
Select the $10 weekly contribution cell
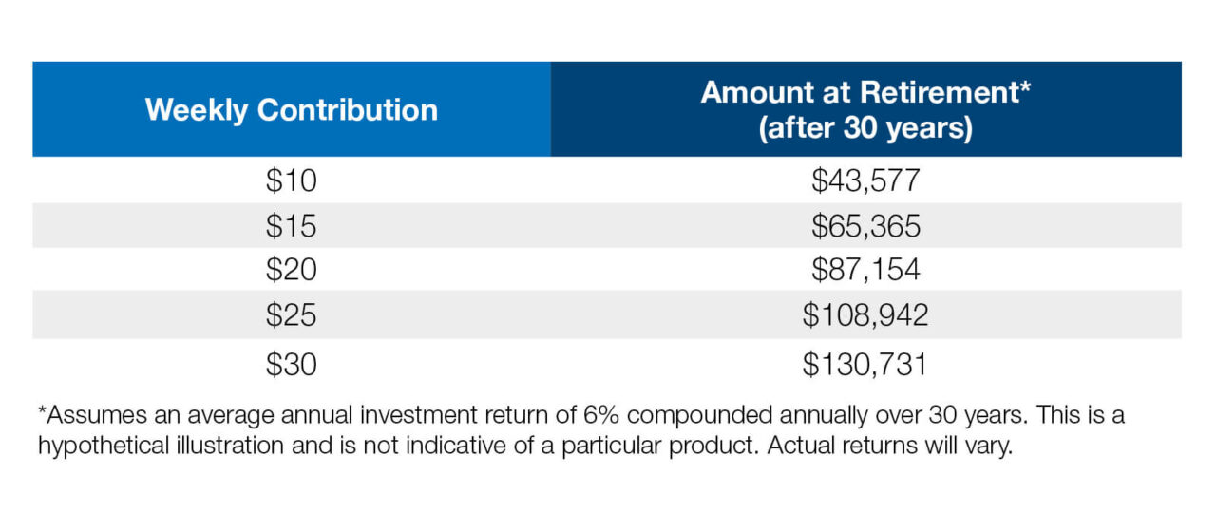291,180
